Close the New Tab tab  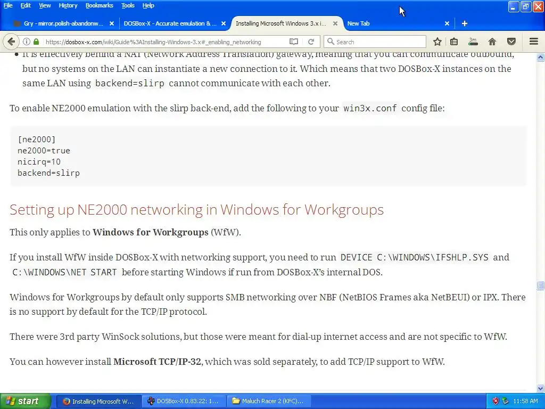(447, 23)
